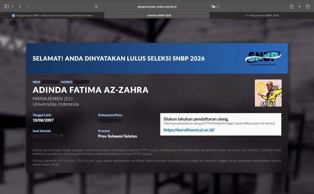Click the NISN label
This screenshot has width=314, height=194.
36,82
